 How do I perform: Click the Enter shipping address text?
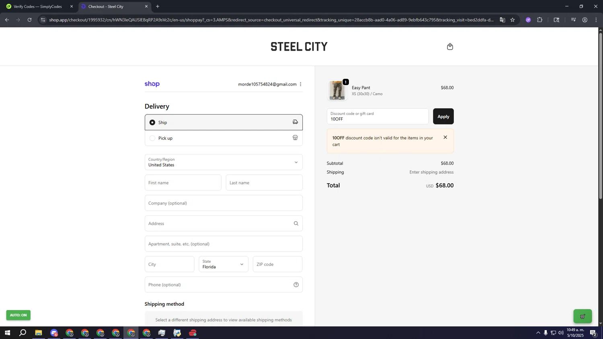click(x=431, y=172)
